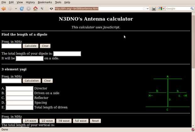Click the total dipole length field
This screenshot has width=195, height=132.
pyautogui.click(x=67, y=54)
